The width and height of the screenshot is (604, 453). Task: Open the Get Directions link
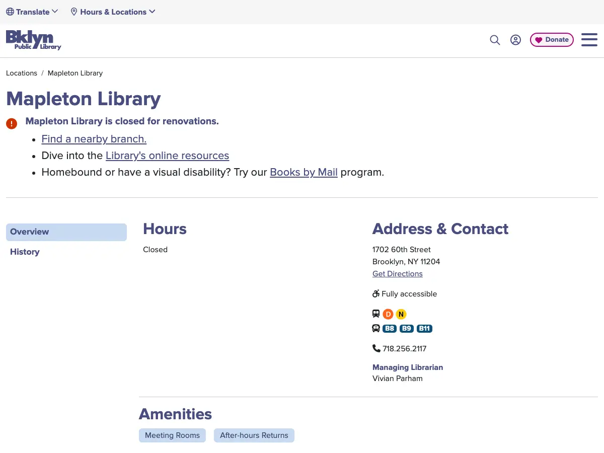pos(398,274)
